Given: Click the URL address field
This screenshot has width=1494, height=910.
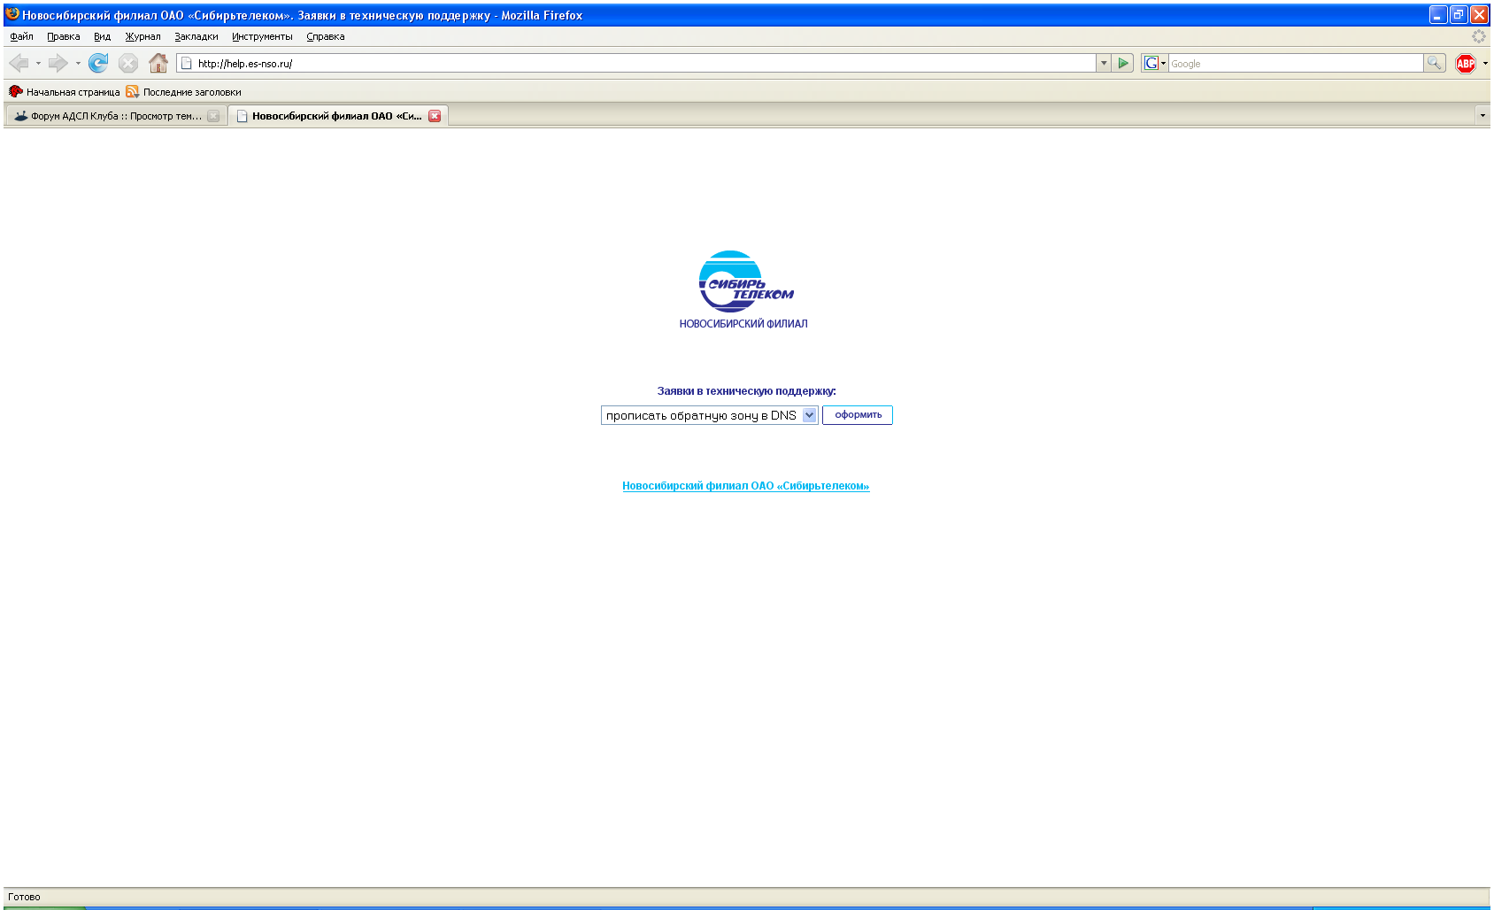Looking at the screenshot, I should point(637,63).
